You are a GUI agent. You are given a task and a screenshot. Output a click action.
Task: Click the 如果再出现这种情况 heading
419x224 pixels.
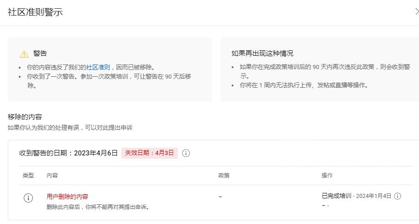coord(262,53)
